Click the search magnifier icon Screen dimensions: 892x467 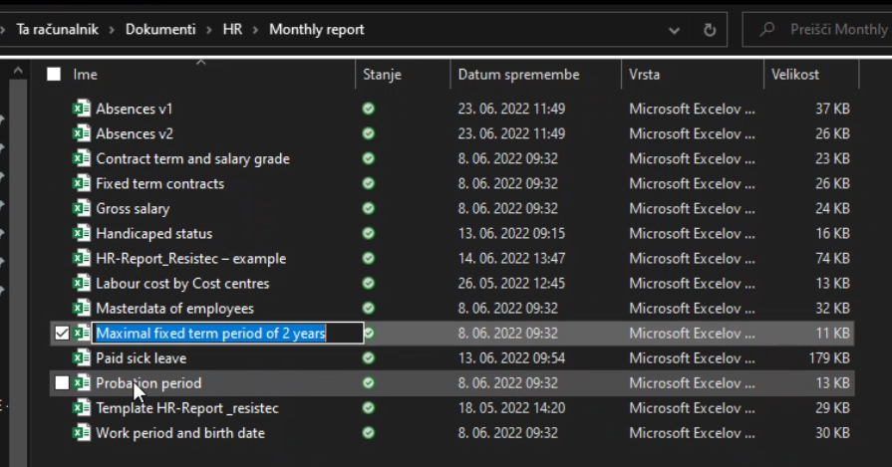(x=766, y=29)
